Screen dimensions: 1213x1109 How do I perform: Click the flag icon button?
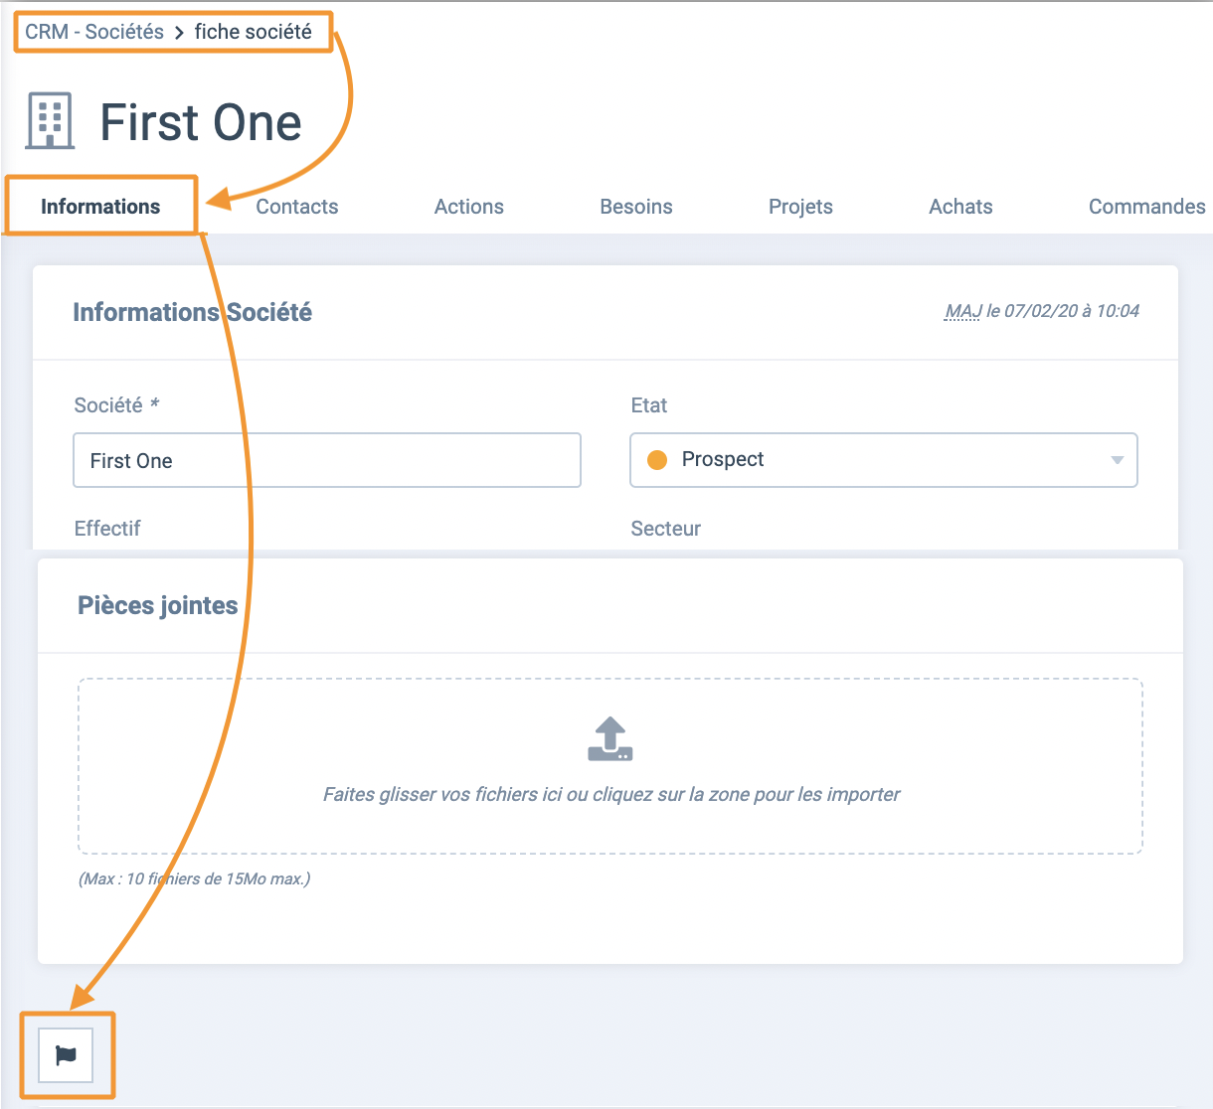[66, 1055]
